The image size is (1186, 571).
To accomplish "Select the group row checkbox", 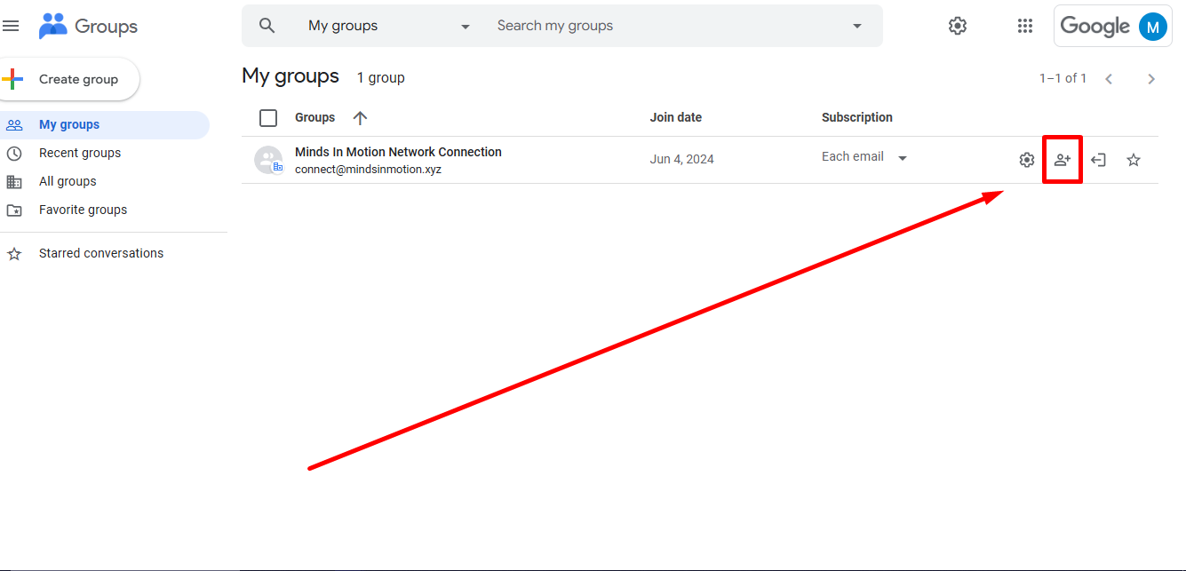I will coord(267,160).
